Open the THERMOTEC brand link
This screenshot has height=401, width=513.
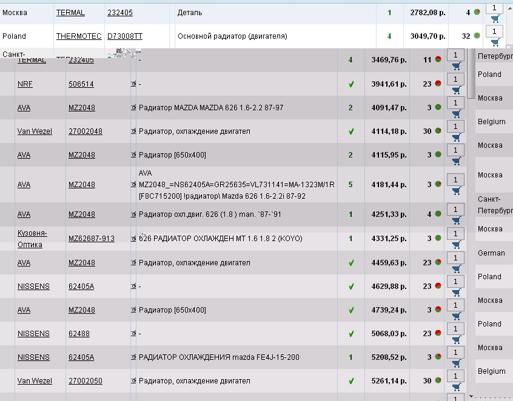[x=79, y=36]
